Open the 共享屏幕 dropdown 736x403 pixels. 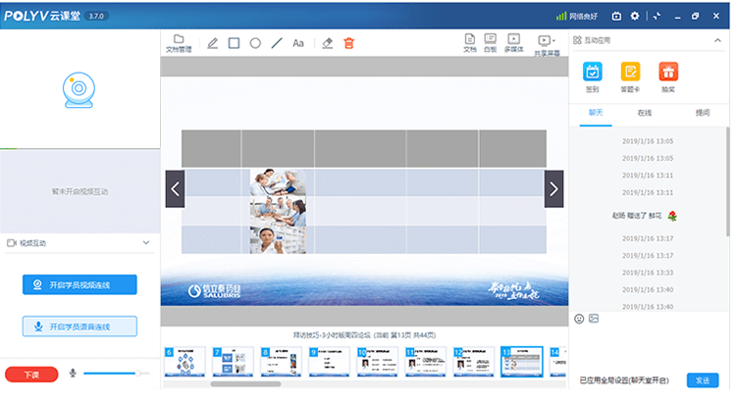pos(546,44)
